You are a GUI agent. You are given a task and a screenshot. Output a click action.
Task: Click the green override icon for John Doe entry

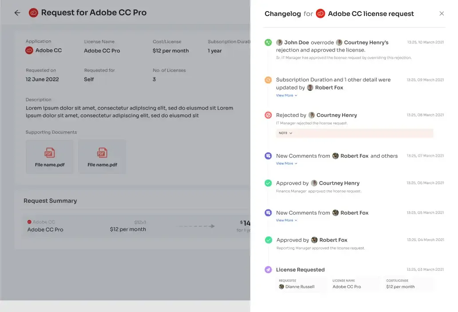pyautogui.click(x=268, y=42)
